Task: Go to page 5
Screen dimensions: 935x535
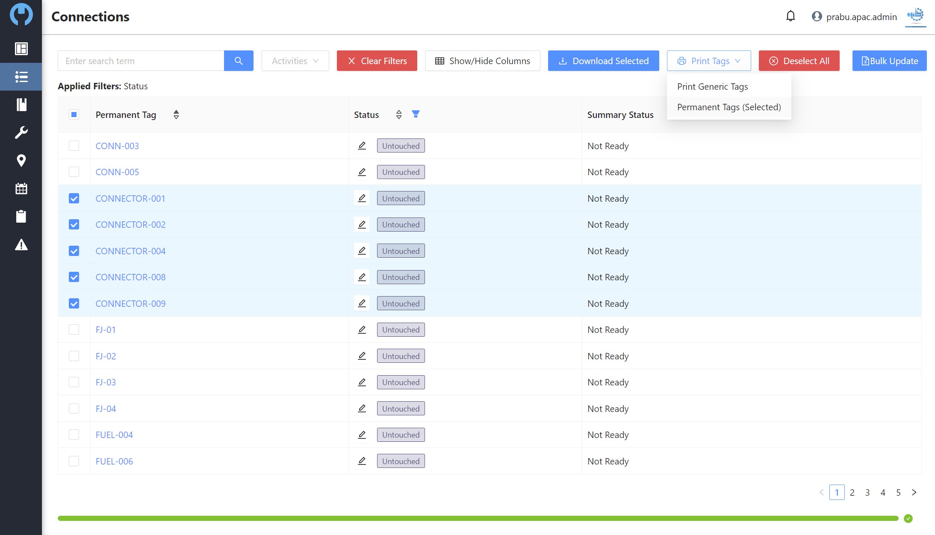Action: pyautogui.click(x=898, y=492)
